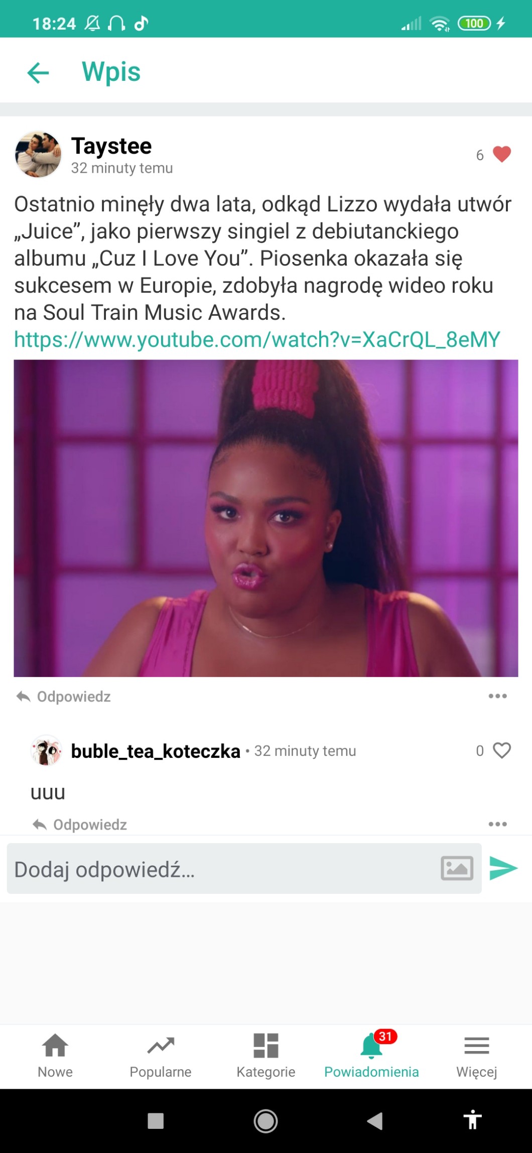Open Taystee's profile avatar
This screenshot has height=1153, width=532.
click(x=38, y=155)
